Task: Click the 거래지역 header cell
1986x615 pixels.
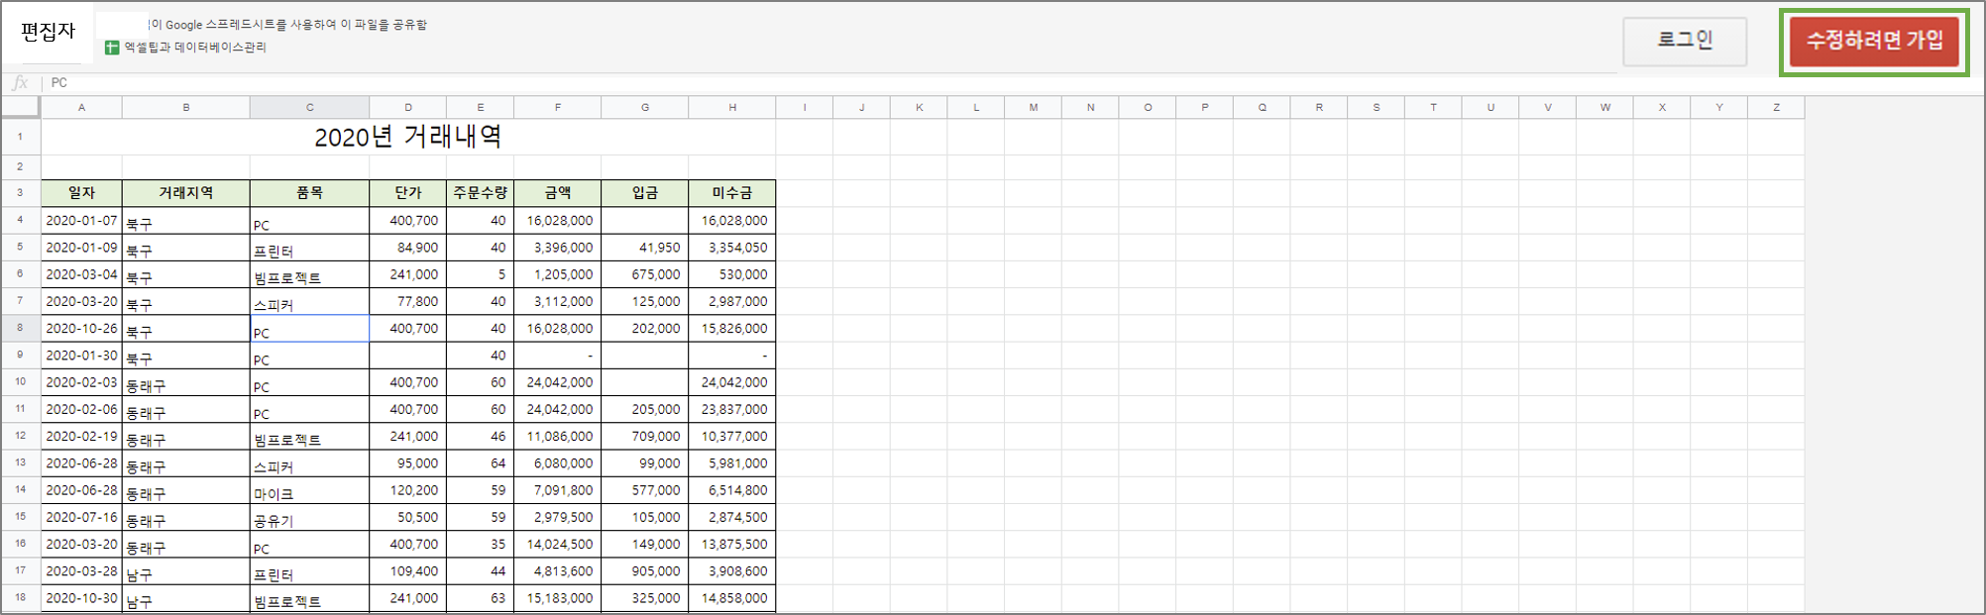Action: 186,193
